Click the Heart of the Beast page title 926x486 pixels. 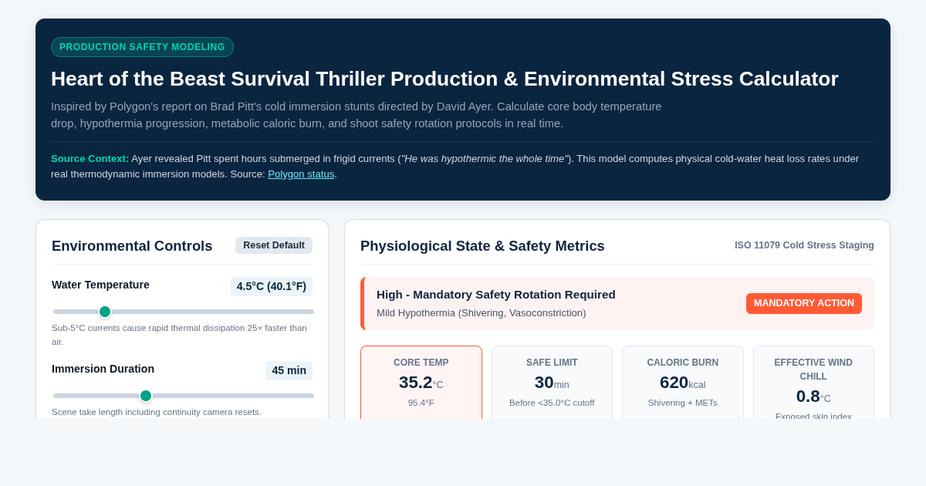point(444,79)
